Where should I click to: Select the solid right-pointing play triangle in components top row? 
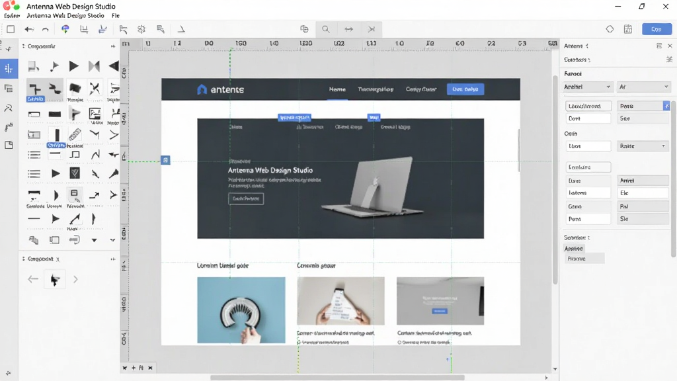pos(74,66)
